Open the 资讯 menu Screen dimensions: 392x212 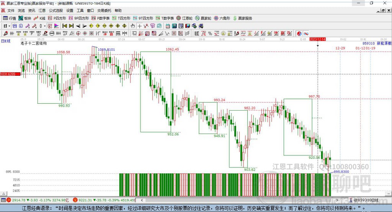31,10
